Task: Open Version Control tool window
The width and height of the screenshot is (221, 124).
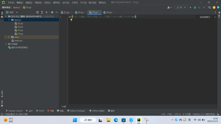Action: point(14,111)
